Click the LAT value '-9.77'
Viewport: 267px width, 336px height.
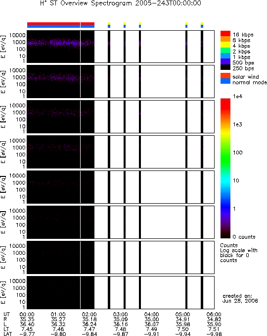tap(27, 334)
